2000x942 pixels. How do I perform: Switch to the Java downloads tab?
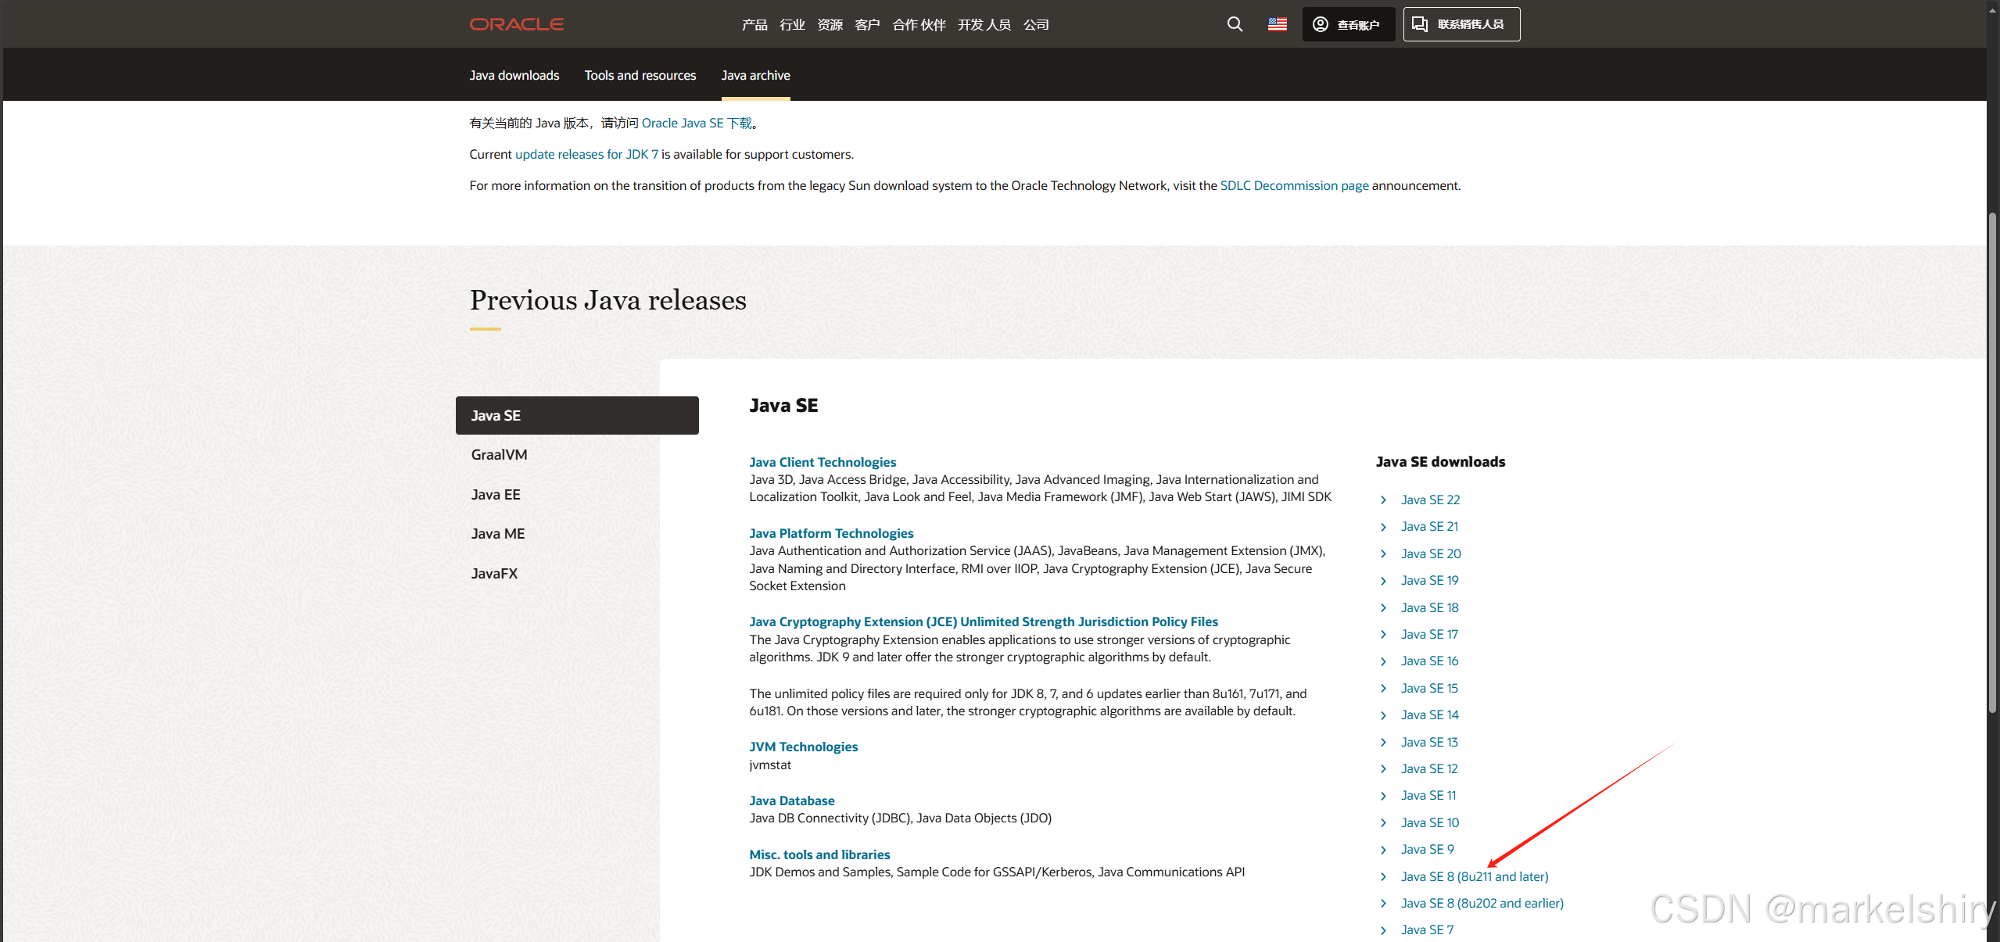514,75
